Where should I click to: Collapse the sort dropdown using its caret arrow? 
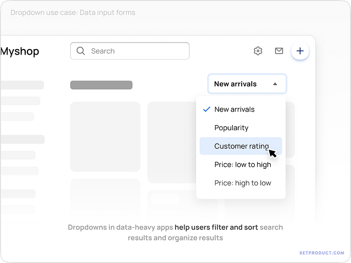click(275, 84)
